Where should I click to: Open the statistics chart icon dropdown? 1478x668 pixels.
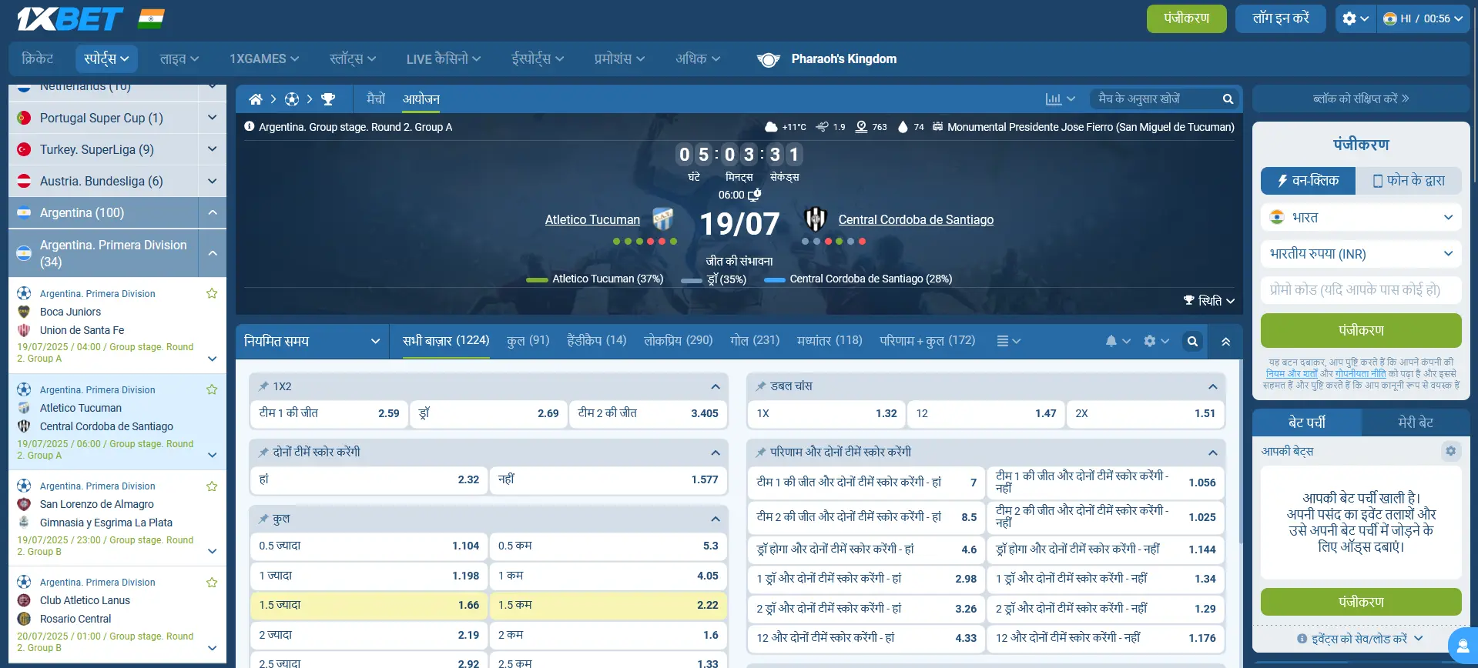1060,99
